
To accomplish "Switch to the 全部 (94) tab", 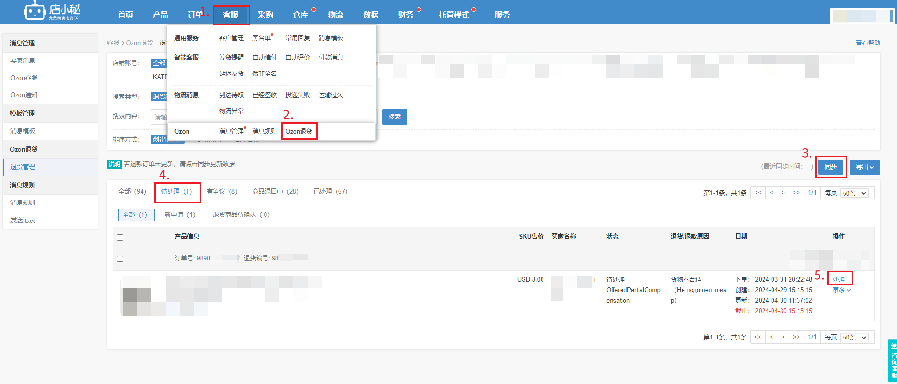I will (x=132, y=191).
